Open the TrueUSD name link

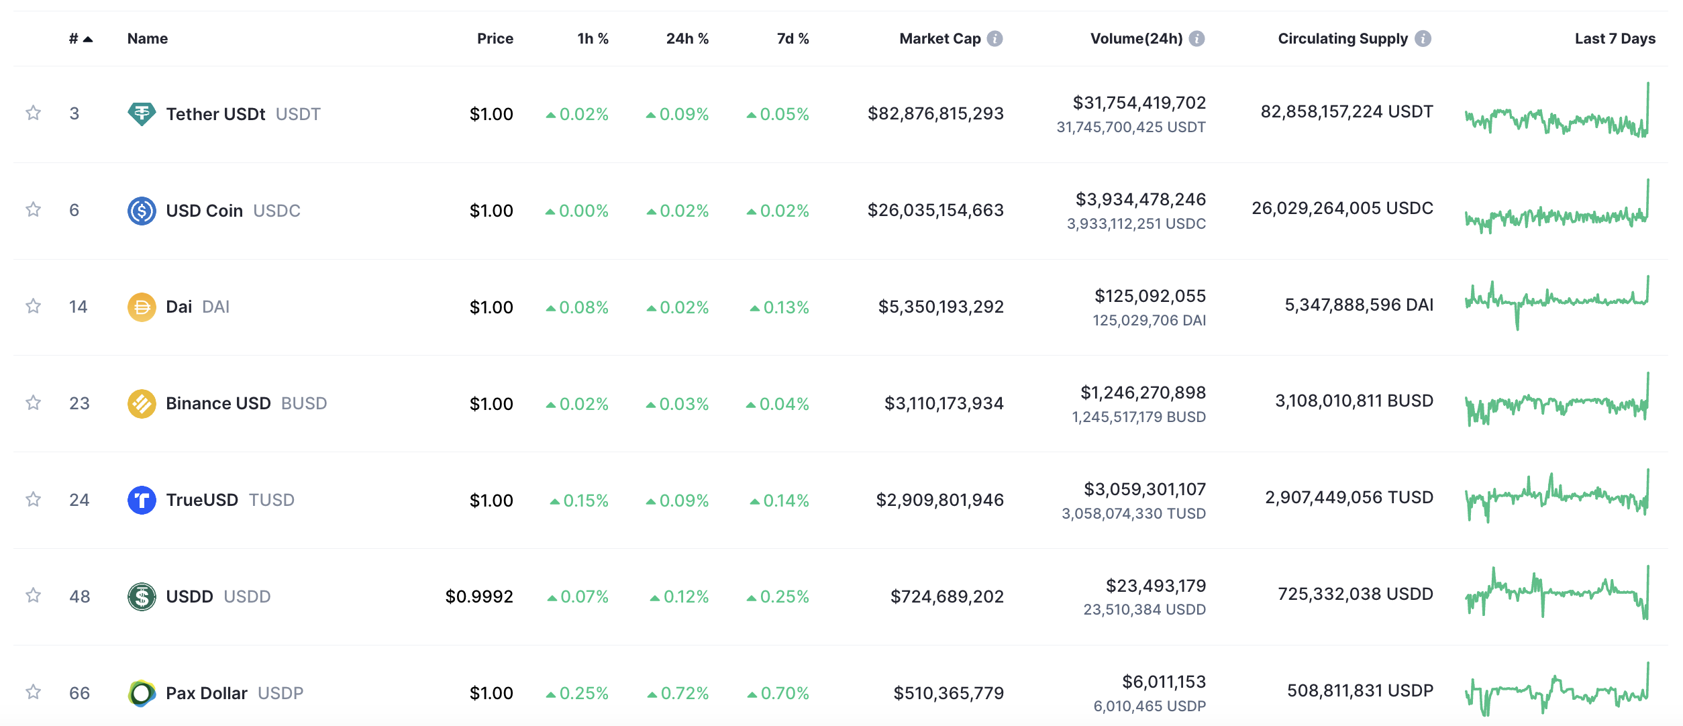[x=202, y=501]
